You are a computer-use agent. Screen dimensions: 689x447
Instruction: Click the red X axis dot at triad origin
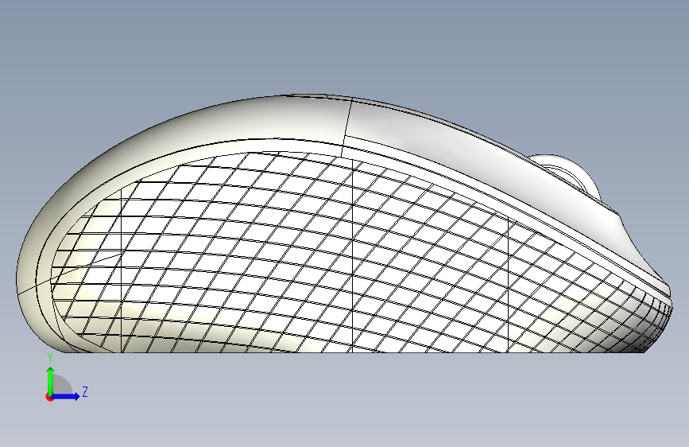[x=49, y=397]
